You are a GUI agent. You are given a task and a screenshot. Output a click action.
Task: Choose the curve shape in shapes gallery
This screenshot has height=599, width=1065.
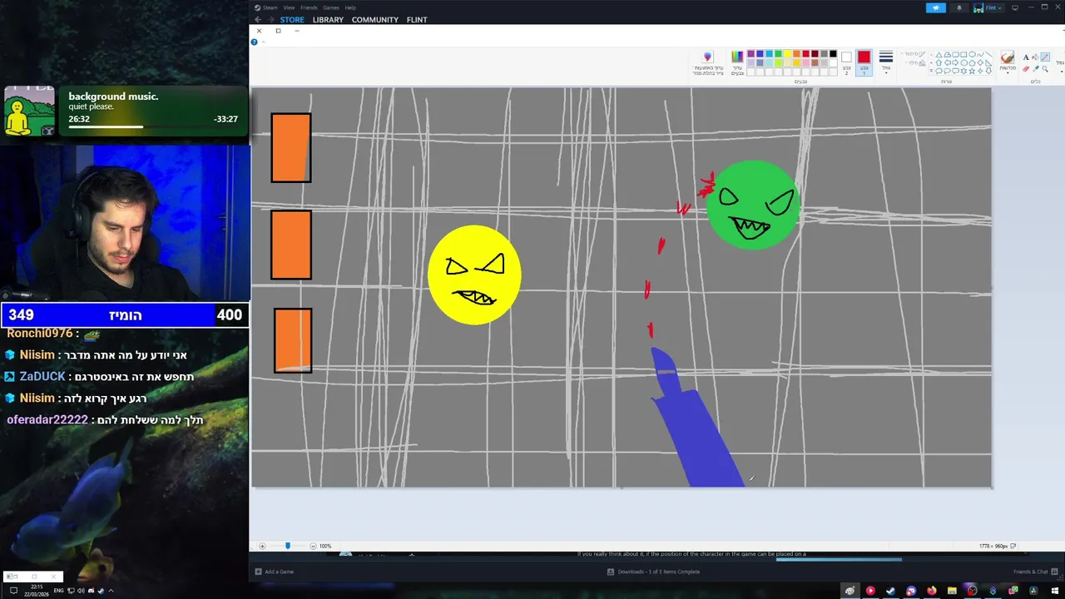pyautogui.click(x=980, y=54)
